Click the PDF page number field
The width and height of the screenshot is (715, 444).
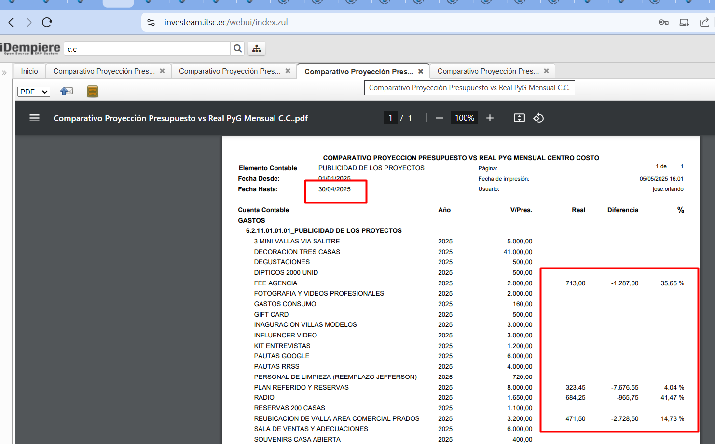tap(390, 118)
